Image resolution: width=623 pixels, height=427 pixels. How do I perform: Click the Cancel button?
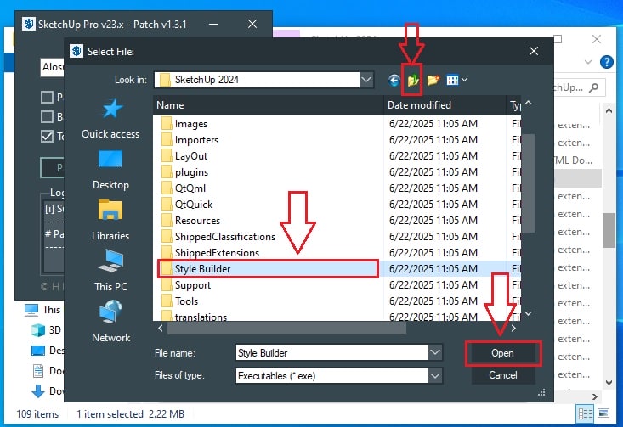[502, 375]
